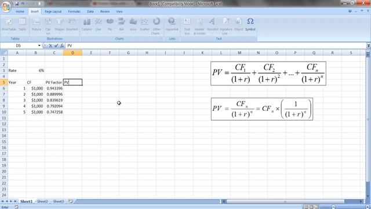Image resolution: width=371 pixels, height=209 pixels.
Task: Select cell with value 0.943396
Action: [54, 88]
